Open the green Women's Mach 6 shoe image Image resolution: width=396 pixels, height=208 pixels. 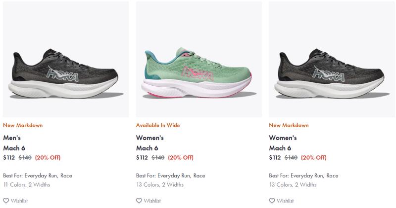pos(198,71)
